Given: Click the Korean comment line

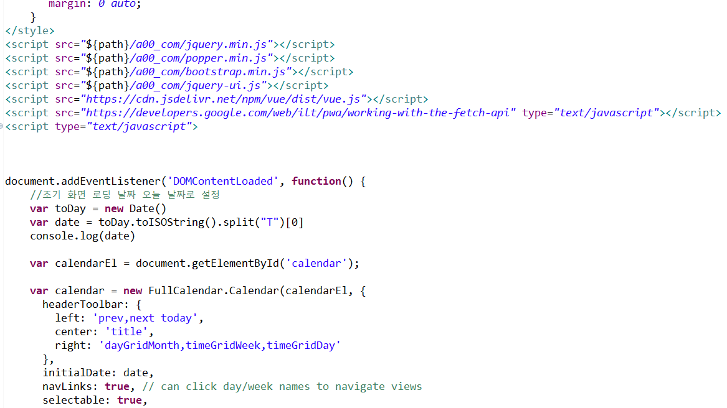Looking at the screenshot, I should pyautogui.click(x=125, y=195).
